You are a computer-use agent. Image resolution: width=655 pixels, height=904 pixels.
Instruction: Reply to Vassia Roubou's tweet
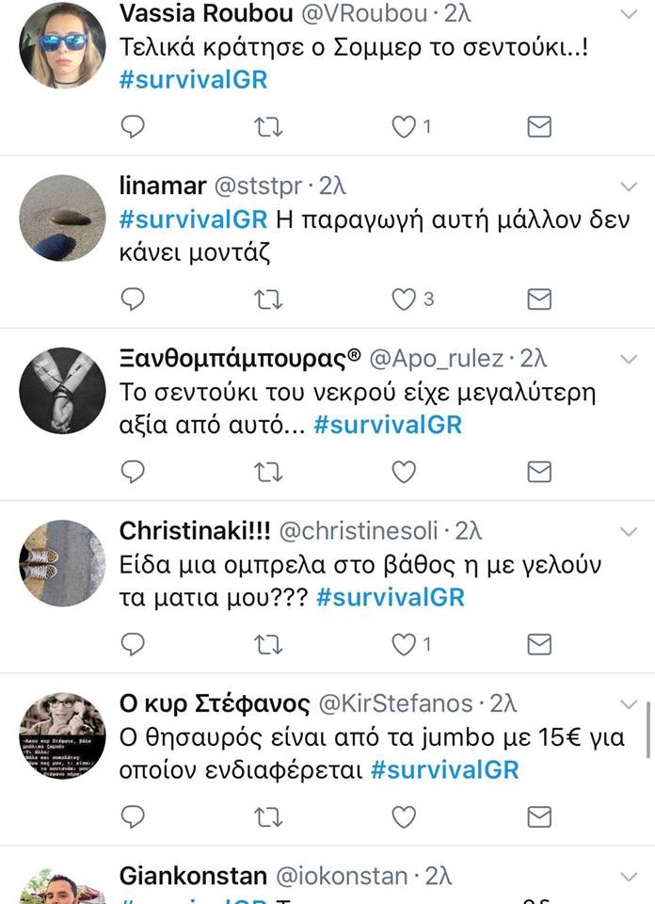point(133,126)
